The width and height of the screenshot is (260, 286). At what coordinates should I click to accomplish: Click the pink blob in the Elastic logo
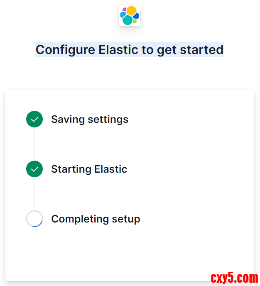click(124, 10)
